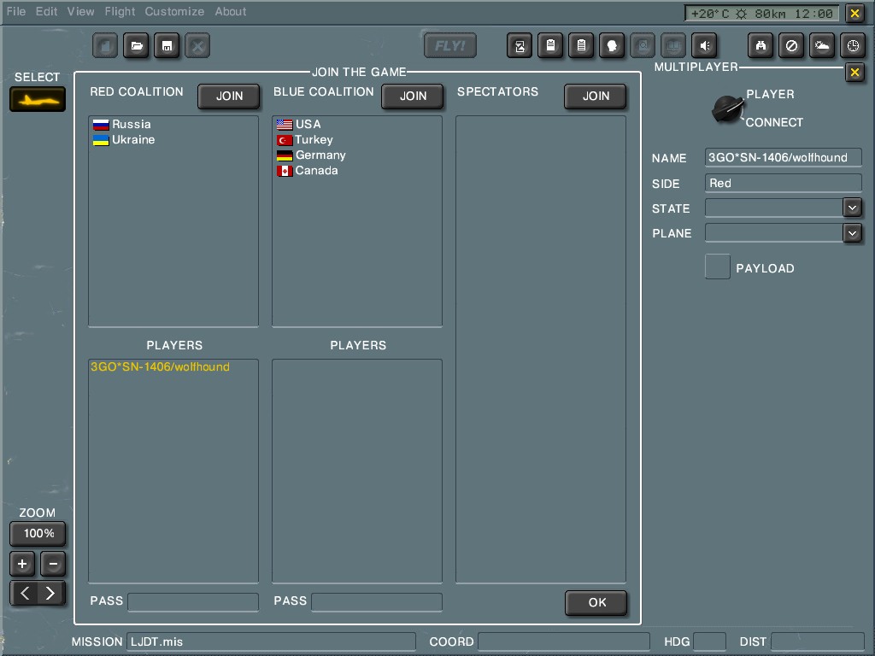Toggle the PAYLOAD checkbox
Viewport: 875px width, 656px height.
[718, 266]
